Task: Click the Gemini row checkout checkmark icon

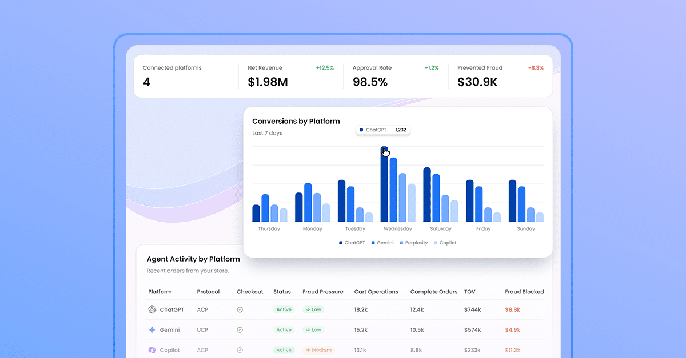Action: pos(240,330)
